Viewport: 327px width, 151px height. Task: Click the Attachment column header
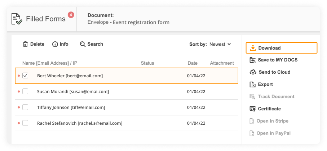pyautogui.click(x=222, y=63)
